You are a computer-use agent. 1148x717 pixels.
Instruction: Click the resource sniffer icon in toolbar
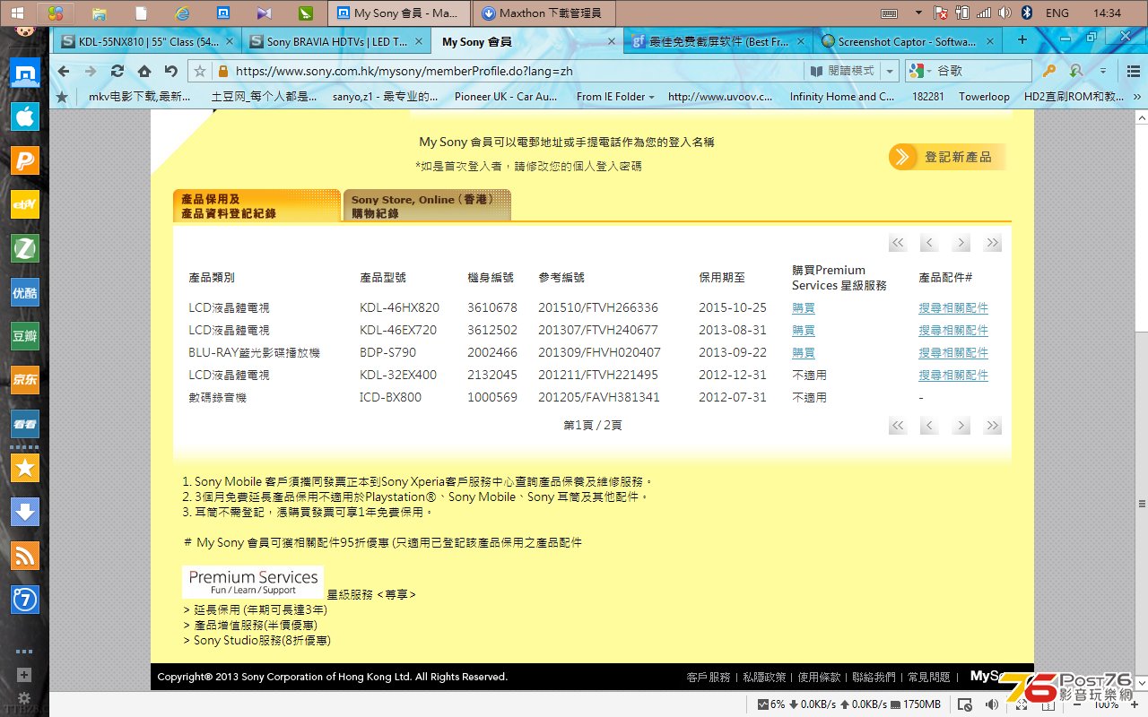tap(1075, 71)
